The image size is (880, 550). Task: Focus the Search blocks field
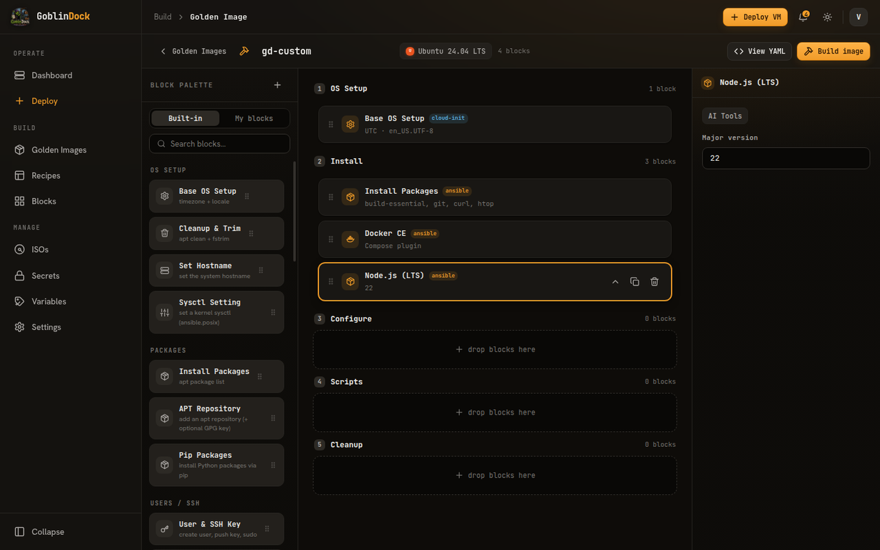coord(219,144)
